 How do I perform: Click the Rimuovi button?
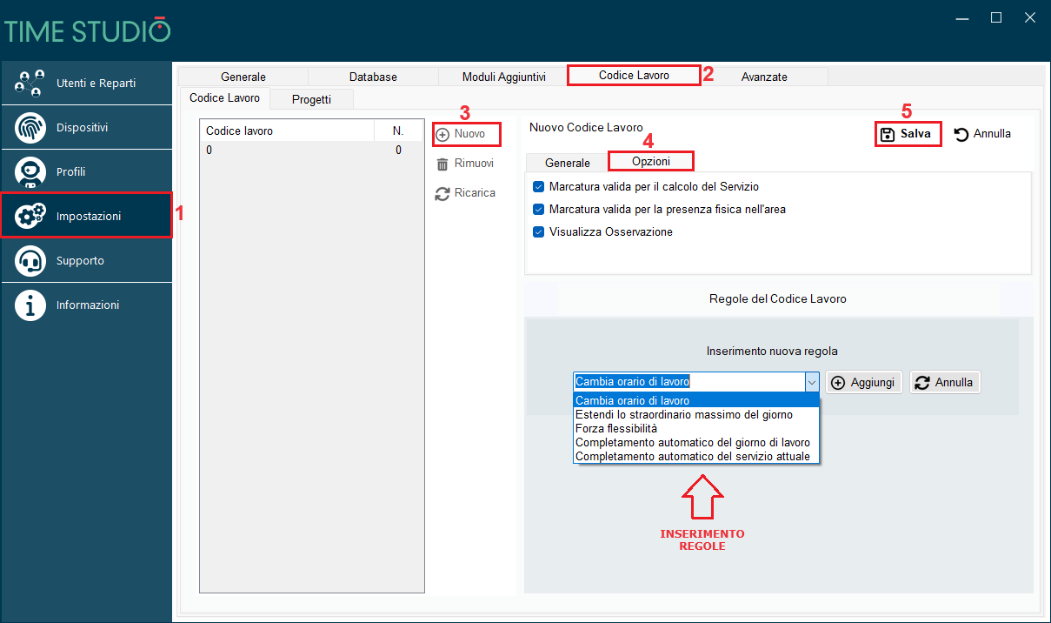pos(465,164)
